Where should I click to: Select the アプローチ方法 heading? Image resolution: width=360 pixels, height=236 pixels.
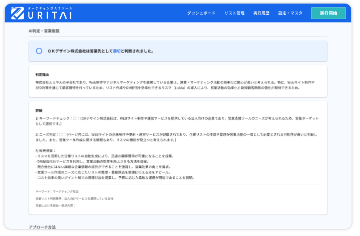coord(42,227)
